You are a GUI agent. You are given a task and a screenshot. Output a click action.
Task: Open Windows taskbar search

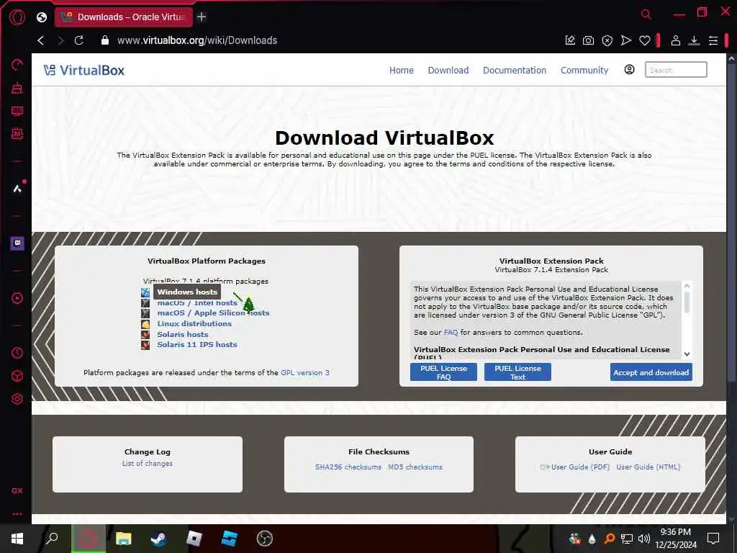pos(51,539)
